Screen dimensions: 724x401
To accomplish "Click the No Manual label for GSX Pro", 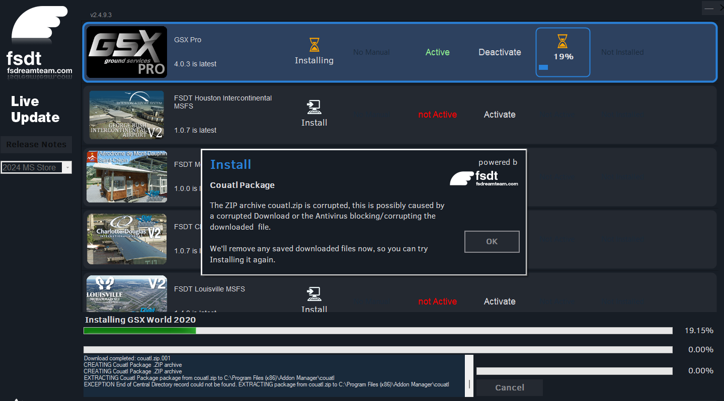I will [x=371, y=52].
